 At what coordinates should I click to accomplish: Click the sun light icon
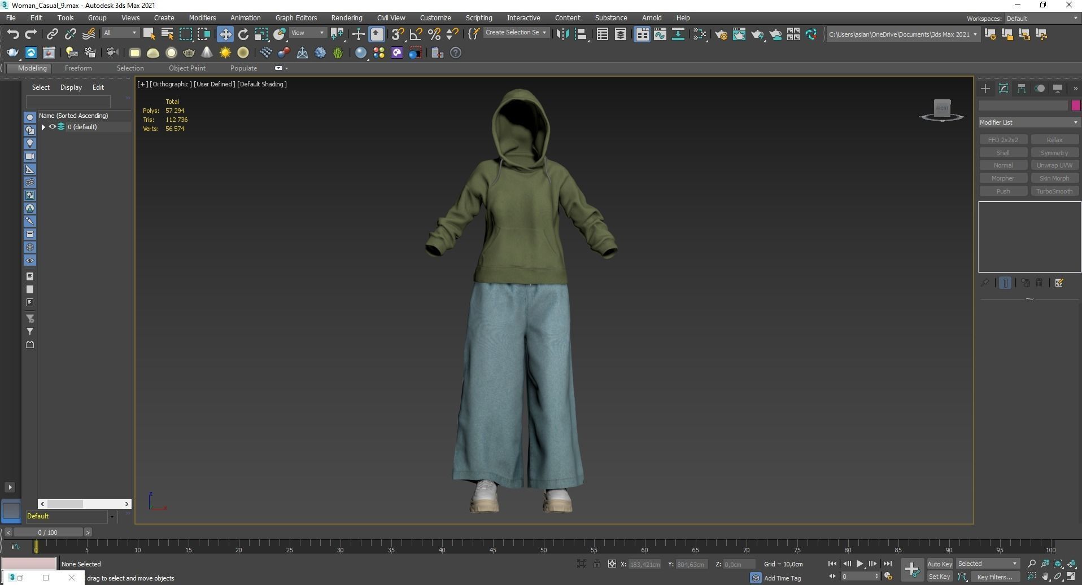click(225, 53)
